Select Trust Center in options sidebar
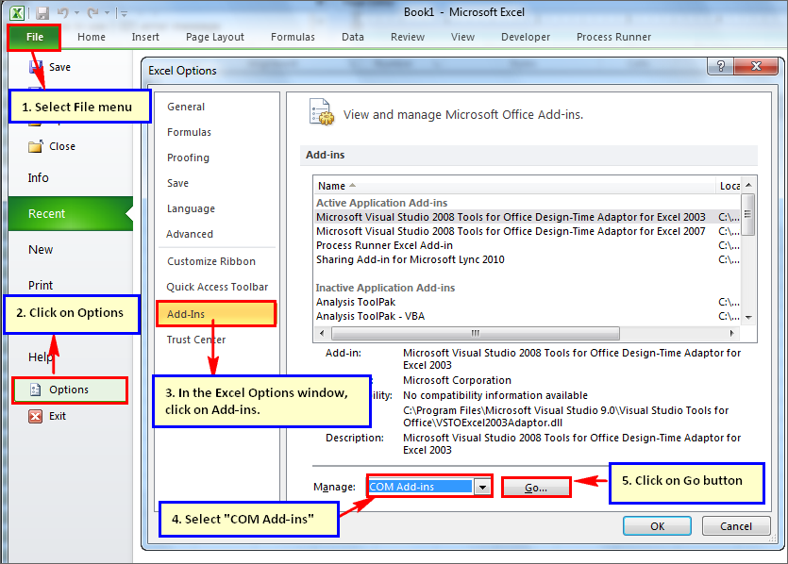 (196, 340)
